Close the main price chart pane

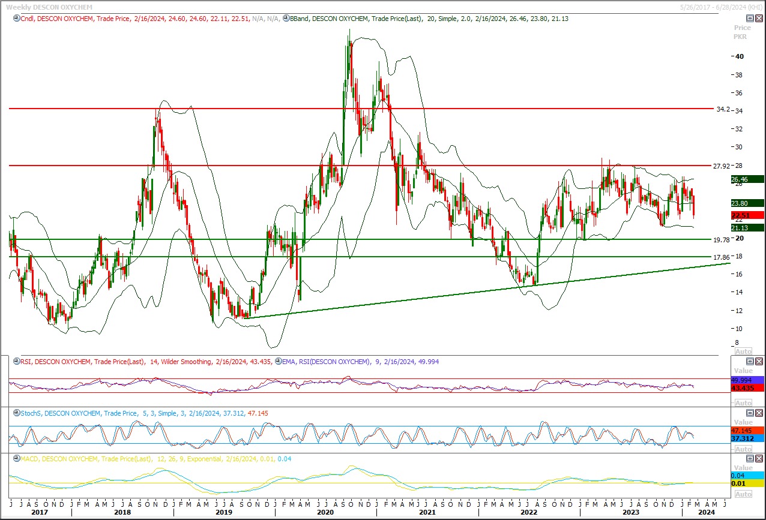click(759, 19)
